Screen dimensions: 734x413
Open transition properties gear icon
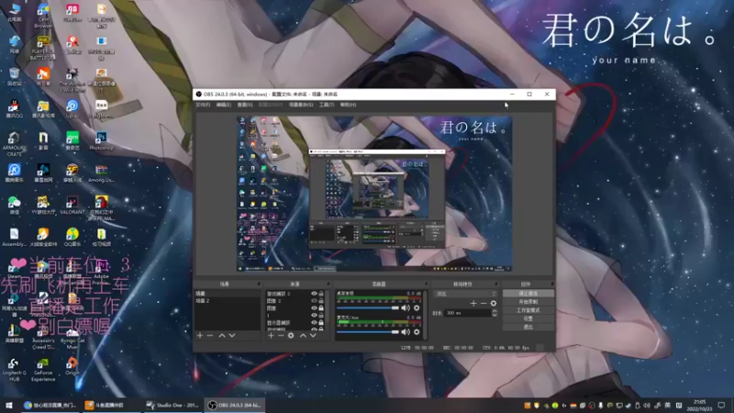point(494,304)
